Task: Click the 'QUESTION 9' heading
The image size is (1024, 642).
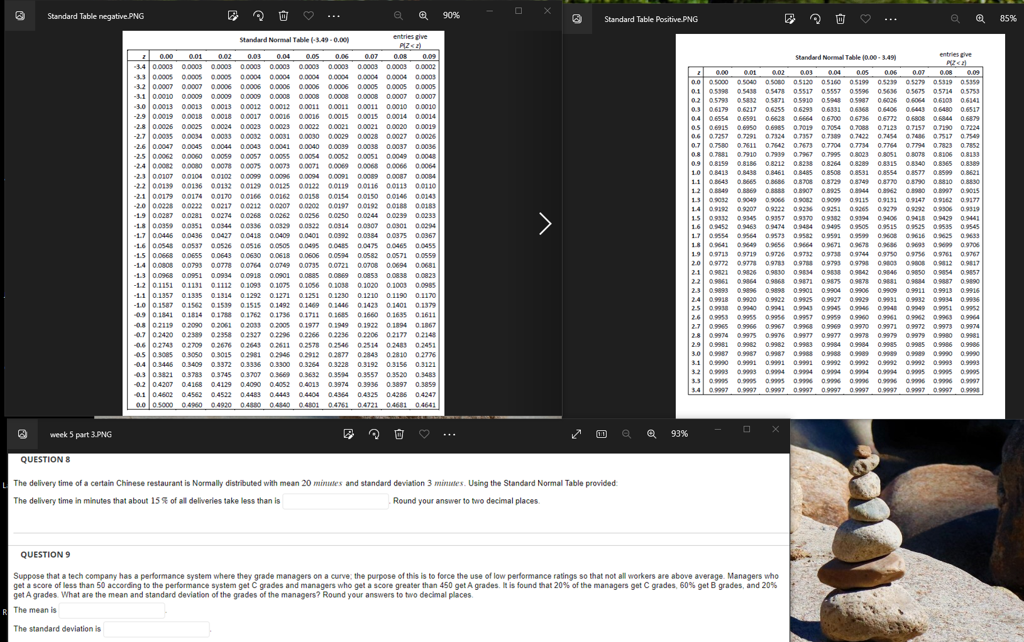Action: 45,555
